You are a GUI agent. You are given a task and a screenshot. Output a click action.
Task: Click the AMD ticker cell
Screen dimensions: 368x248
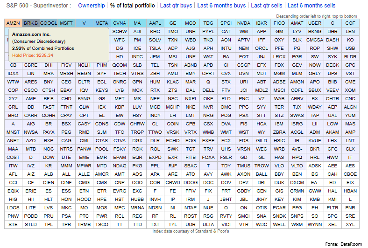[x=173, y=74]
